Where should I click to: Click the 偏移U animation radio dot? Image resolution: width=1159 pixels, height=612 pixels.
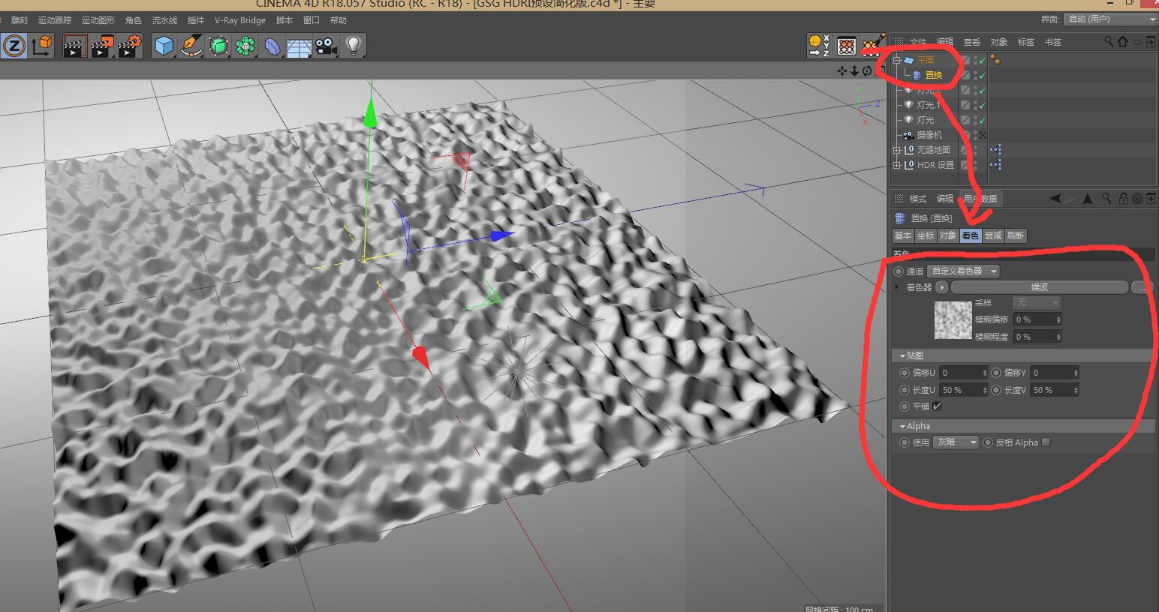pyautogui.click(x=905, y=373)
